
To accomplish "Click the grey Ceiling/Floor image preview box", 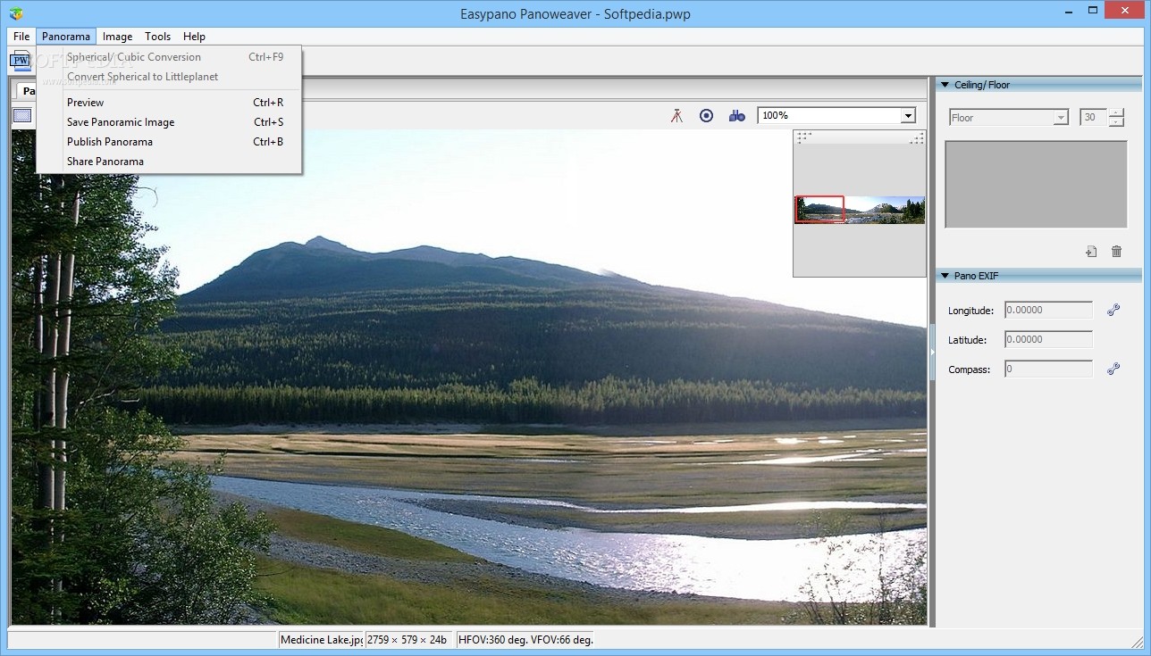I will tap(1036, 185).
